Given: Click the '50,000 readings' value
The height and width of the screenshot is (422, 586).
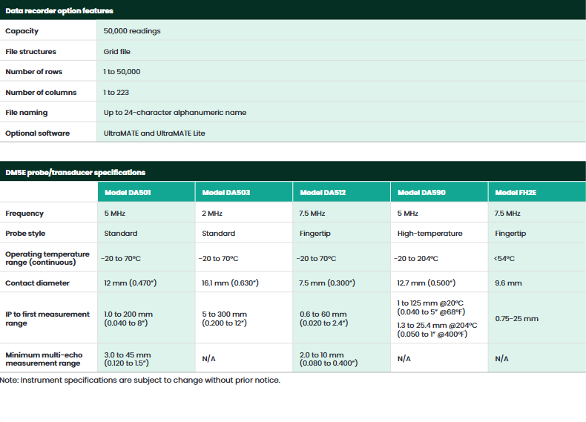Looking at the screenshot, I should (x=132, y=31).
